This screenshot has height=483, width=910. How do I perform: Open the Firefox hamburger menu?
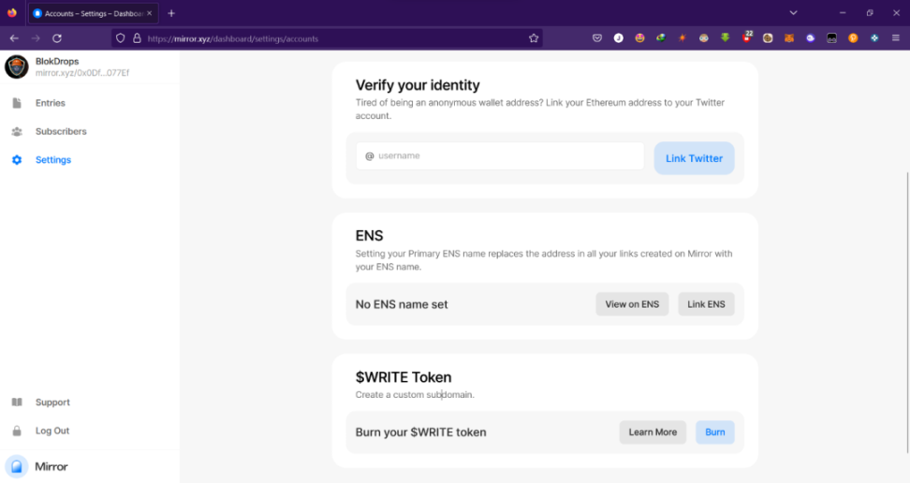point(896,38)
